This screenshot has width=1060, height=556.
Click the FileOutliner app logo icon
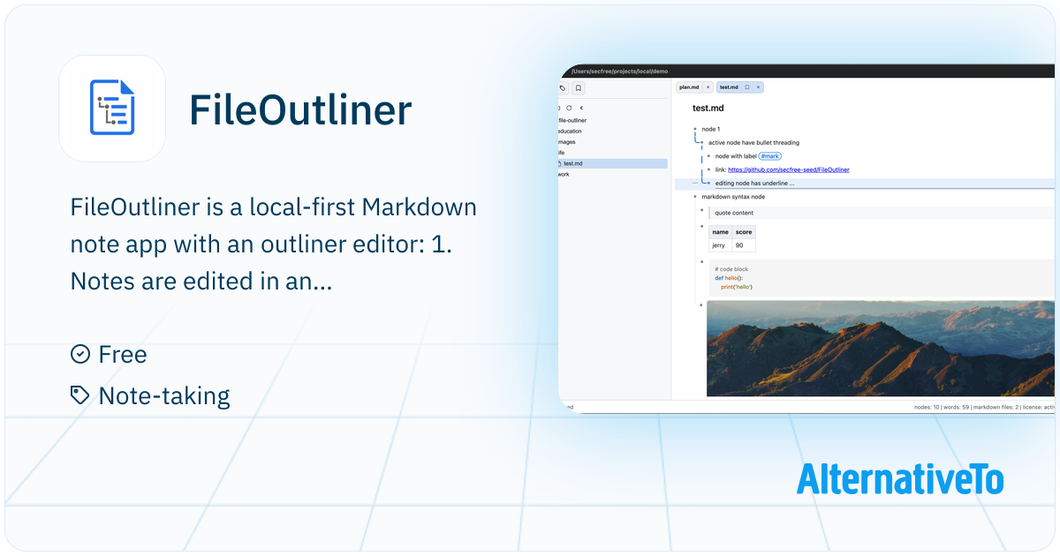coord(112,108)
